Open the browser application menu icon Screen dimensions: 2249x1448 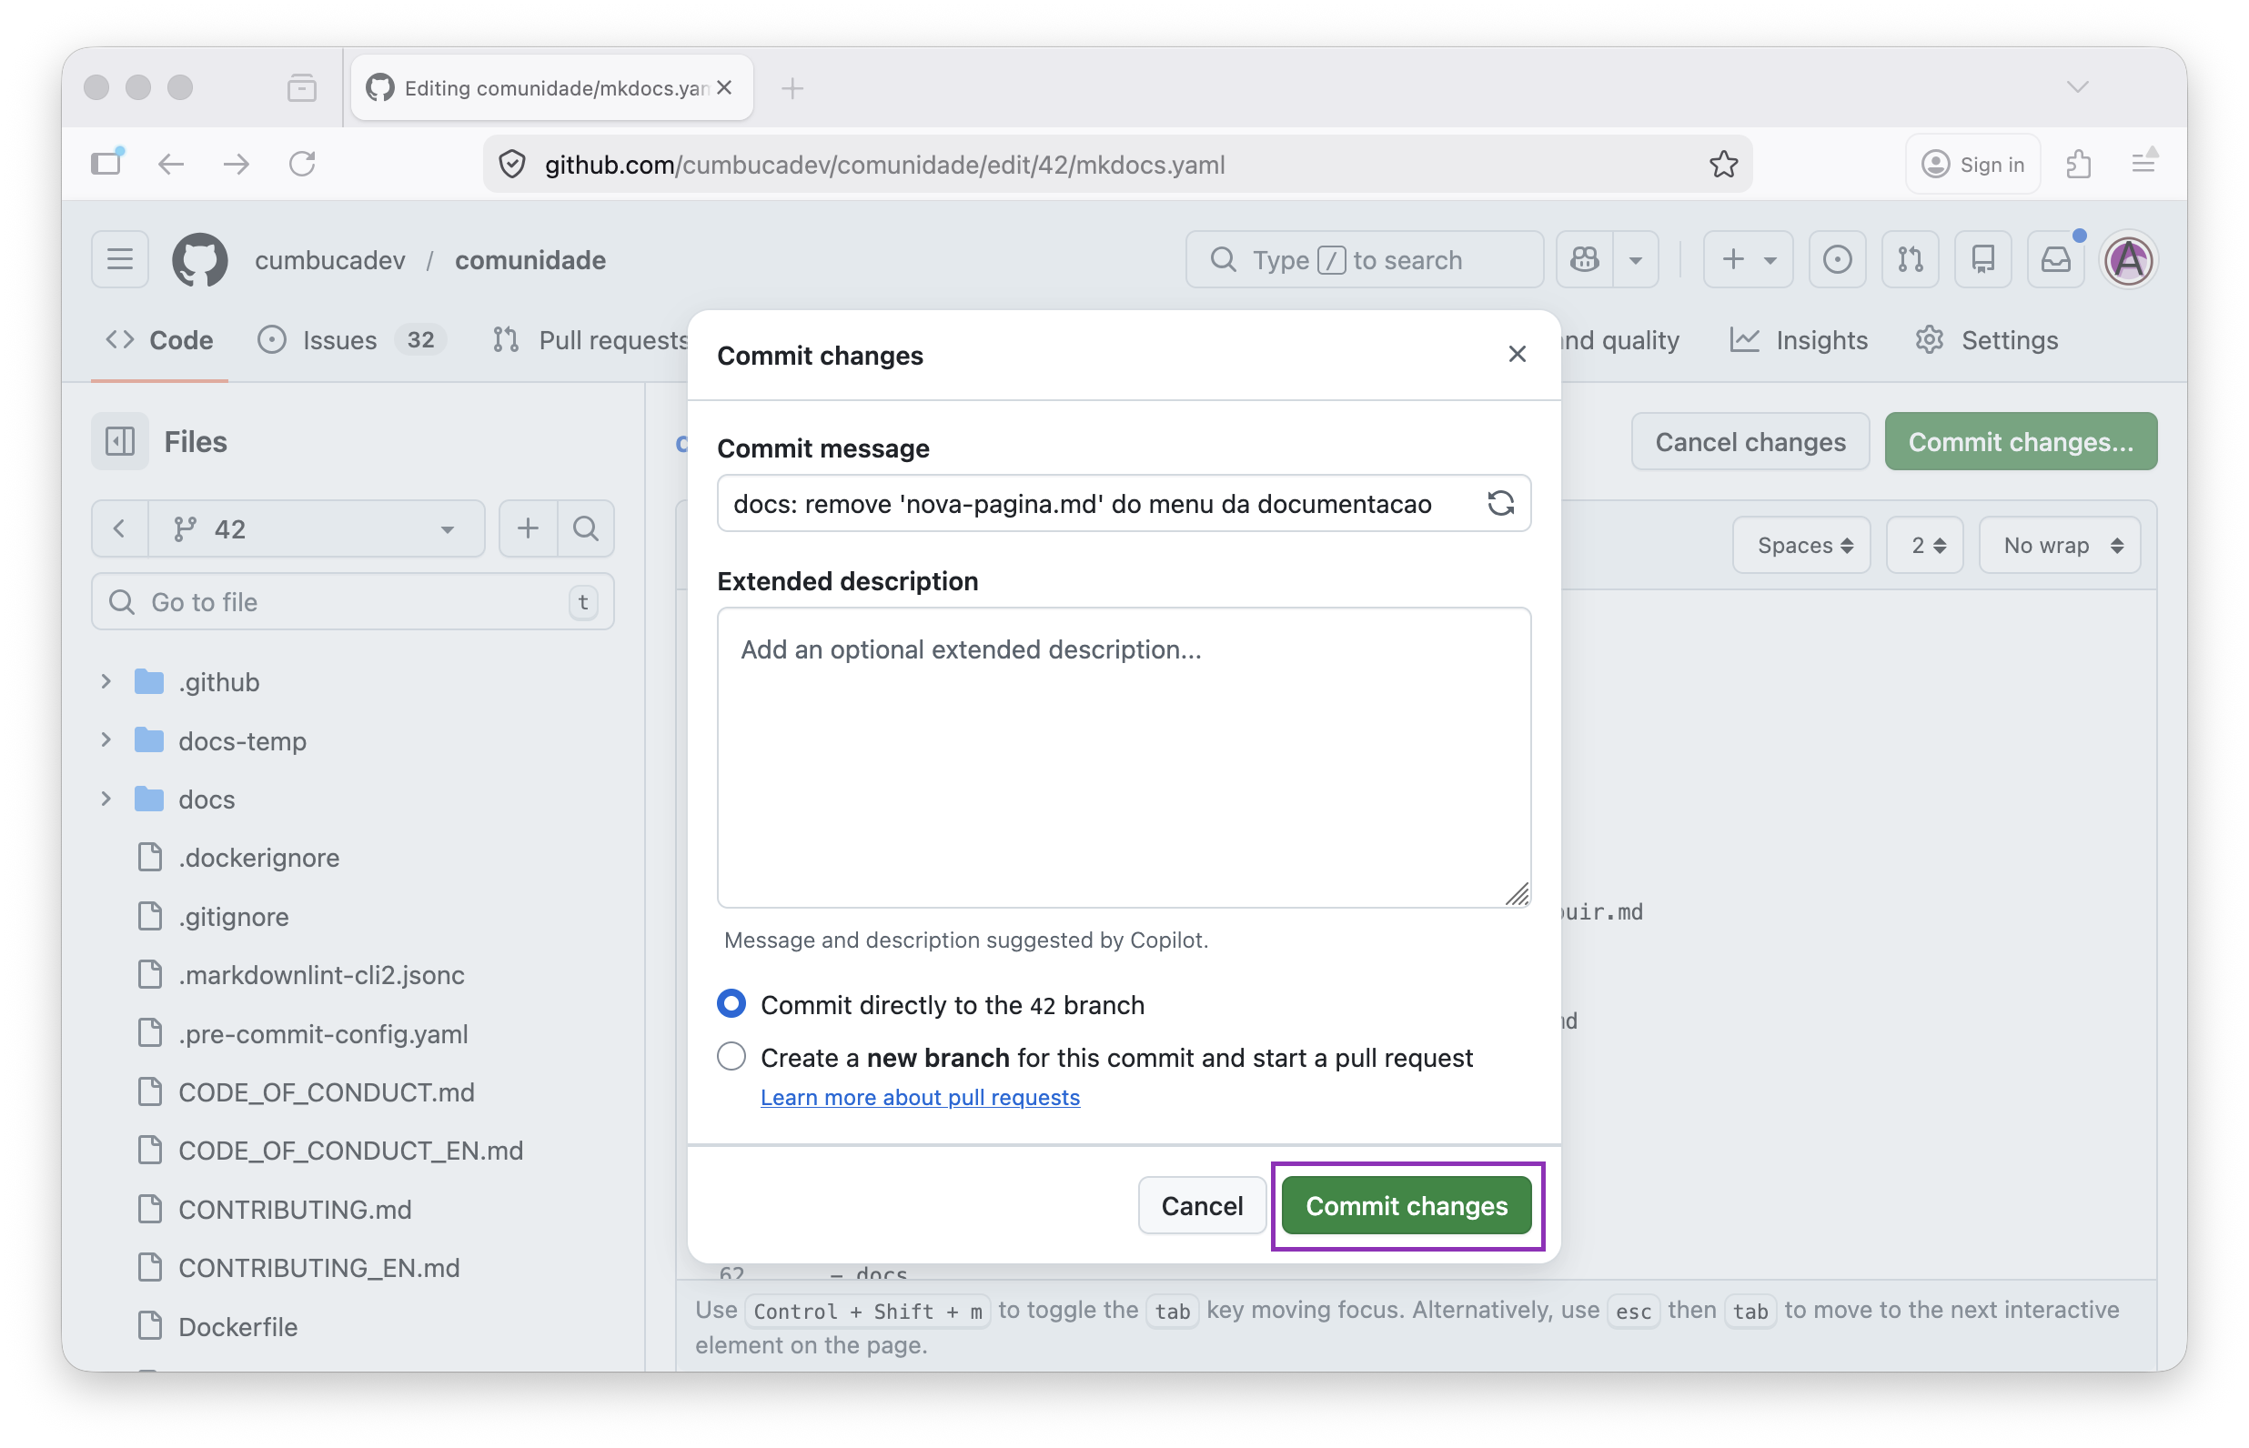[2143, 164]
